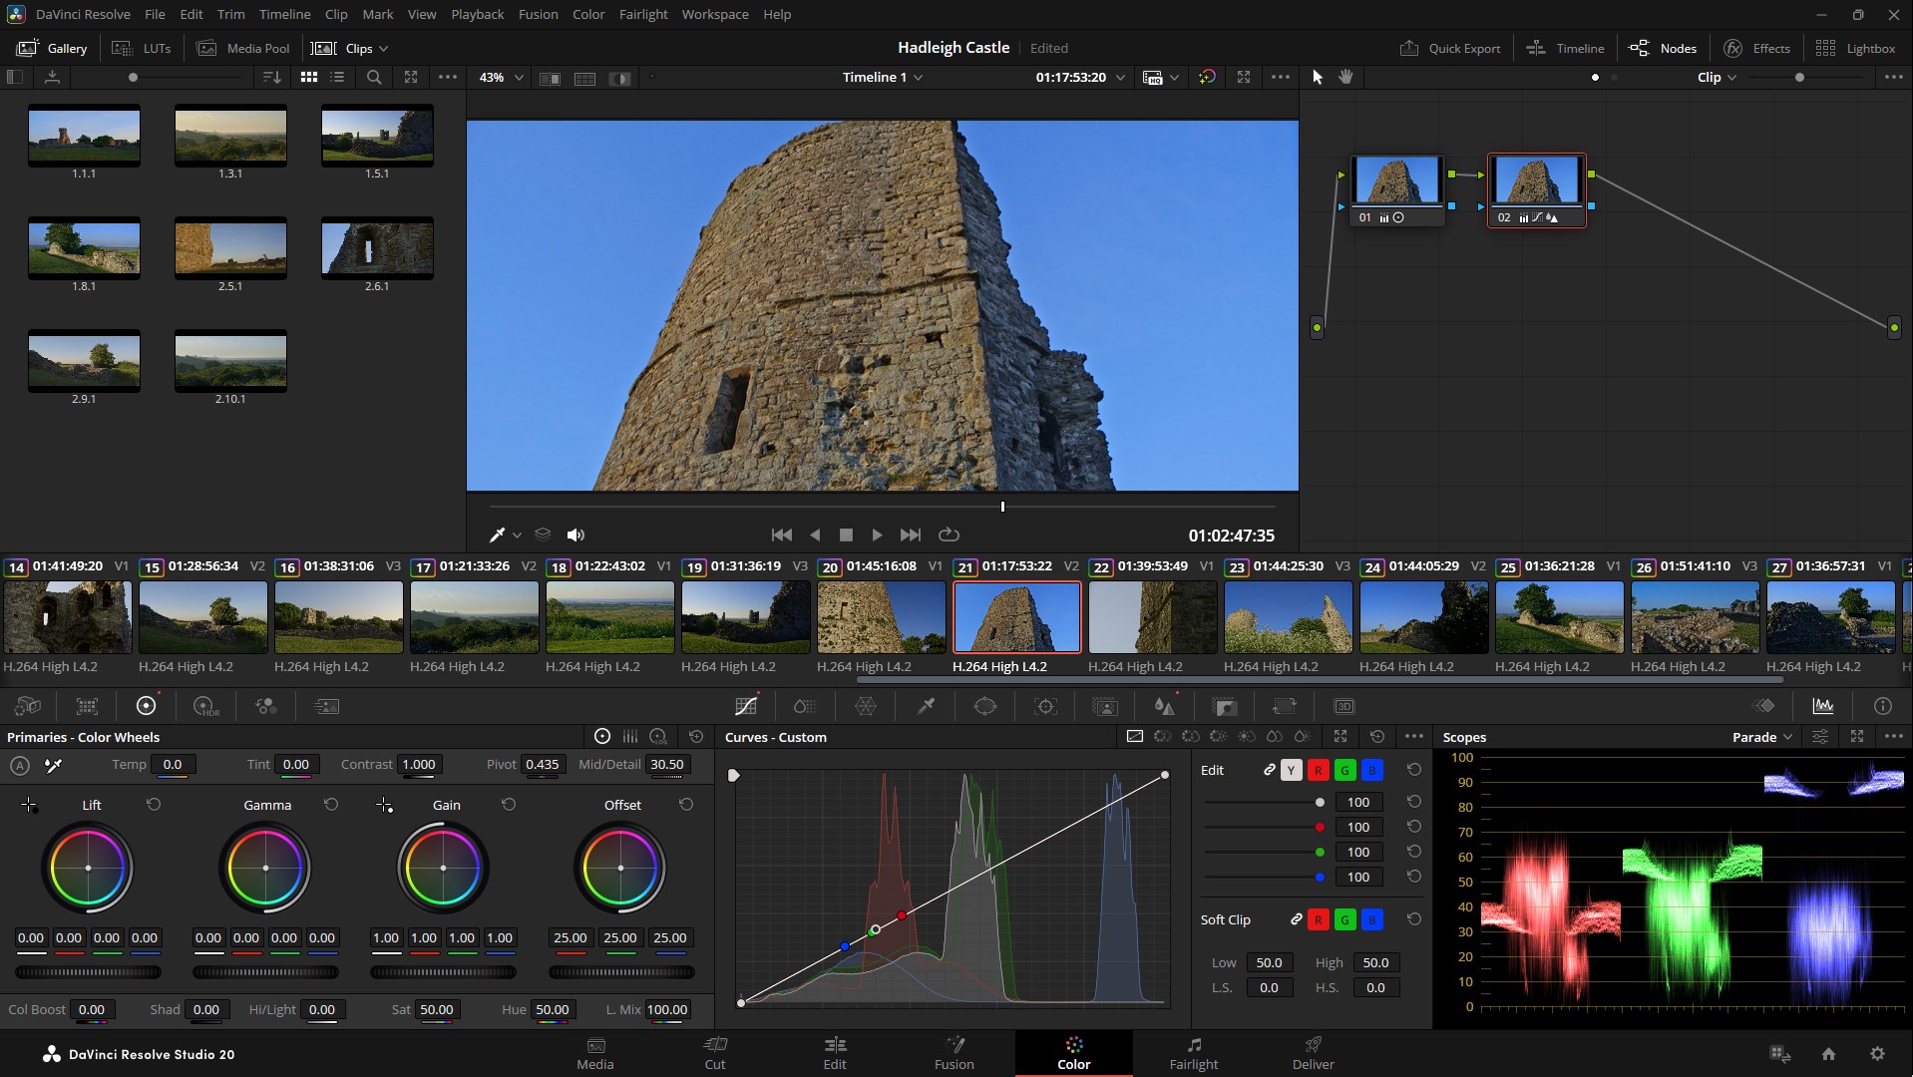Reset the Gamma wheel
Screen dimensions: 1913x1077
tap(331, 805)
